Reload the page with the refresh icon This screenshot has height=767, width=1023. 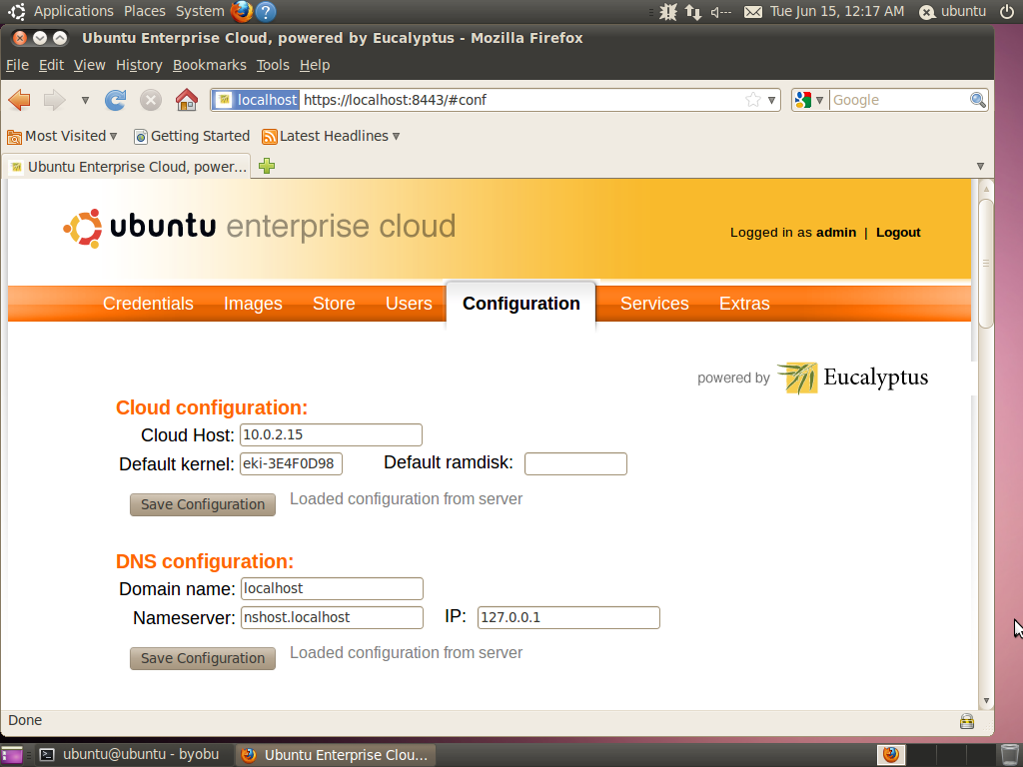116,100
